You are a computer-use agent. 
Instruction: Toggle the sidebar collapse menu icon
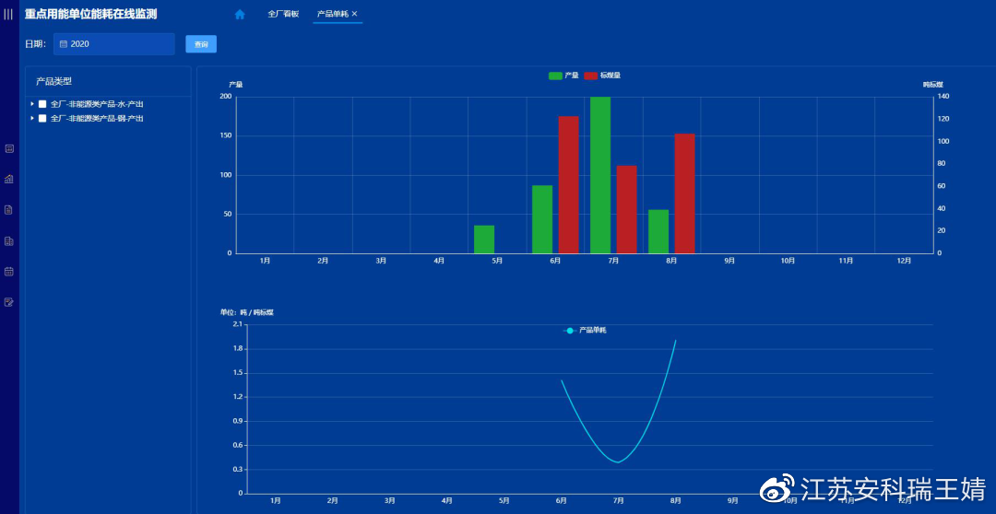pos(8,14)
